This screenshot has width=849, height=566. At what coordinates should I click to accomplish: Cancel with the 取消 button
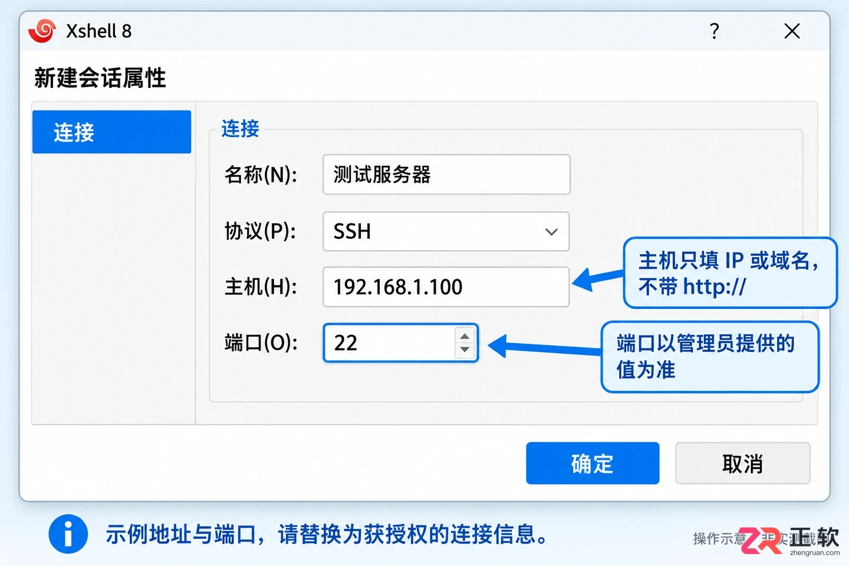pos(743,463)
